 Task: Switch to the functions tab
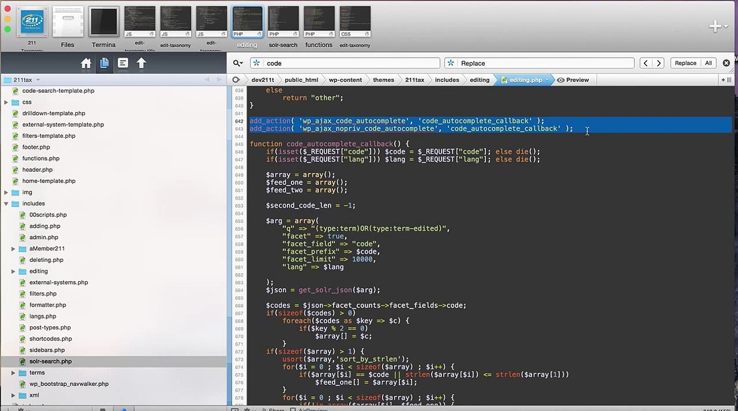point(319,27)
